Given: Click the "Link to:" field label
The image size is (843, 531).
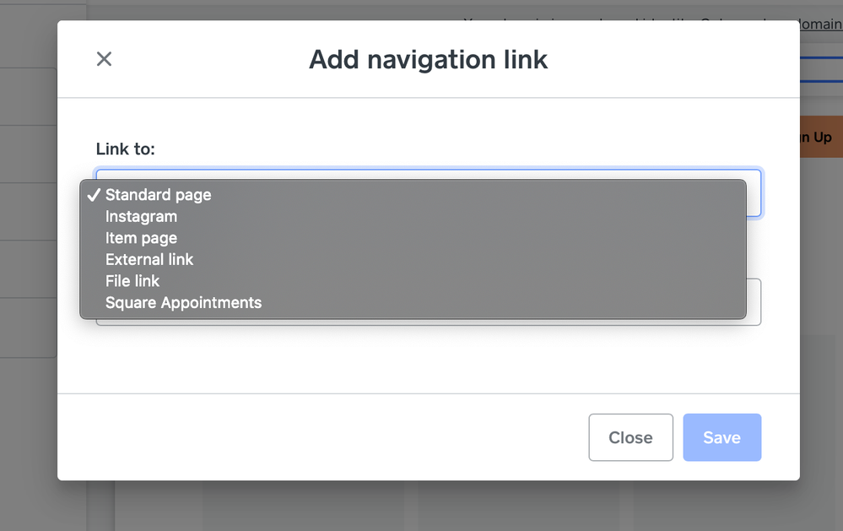Looking at the screenshot, I should (126, 149).
